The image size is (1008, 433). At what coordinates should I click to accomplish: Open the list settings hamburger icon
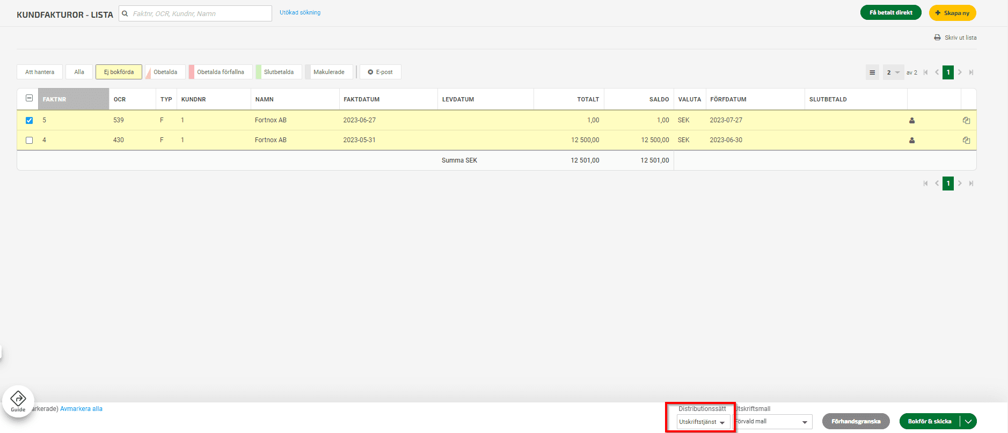872,72
